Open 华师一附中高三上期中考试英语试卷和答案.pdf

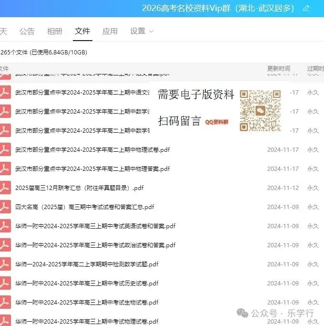95,226
